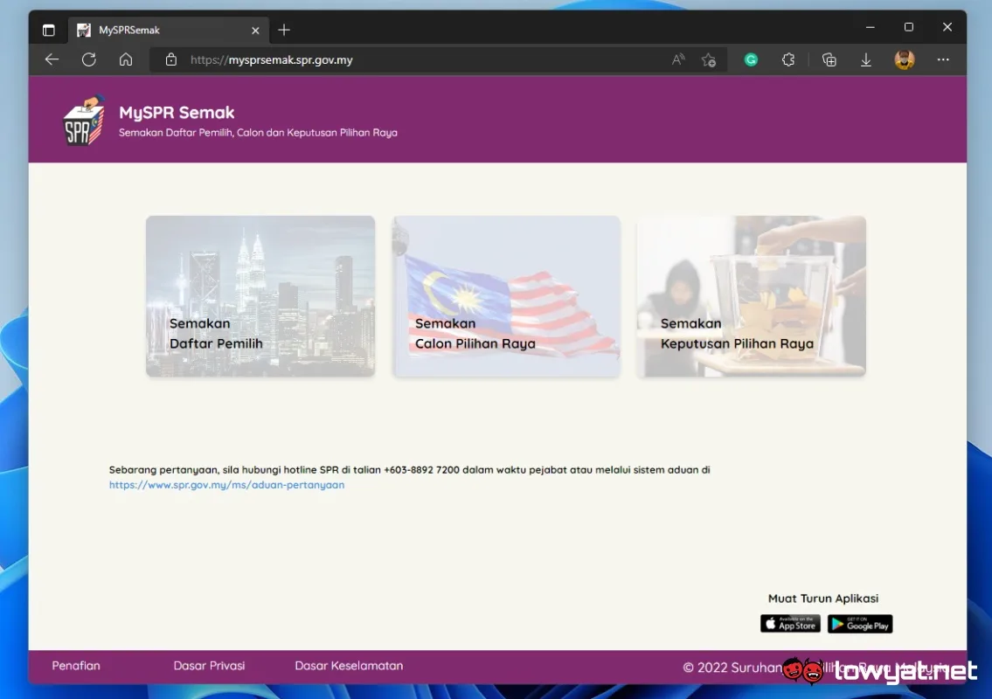Close the MySPRSemak tab

pyautogui.click(x=255, y=31)
